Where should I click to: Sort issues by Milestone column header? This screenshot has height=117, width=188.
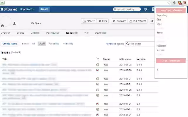(x=125, y=59)
